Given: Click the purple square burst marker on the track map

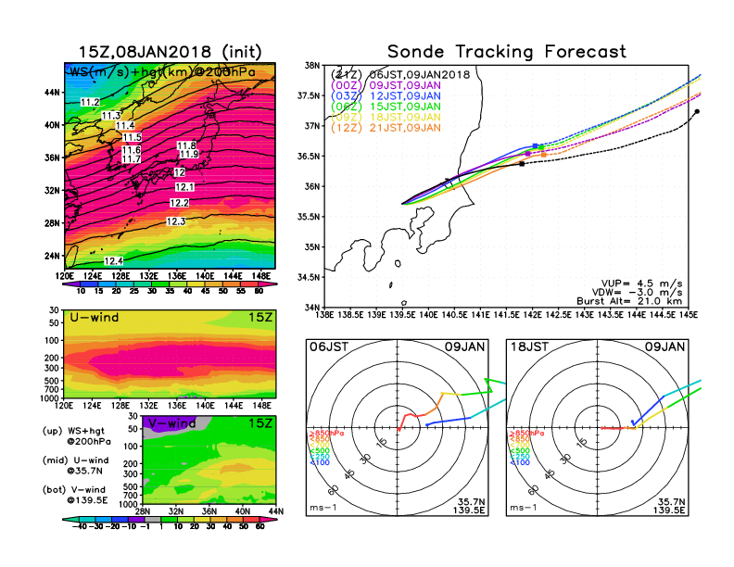Looking at the screenshot, I should point(528,154).
